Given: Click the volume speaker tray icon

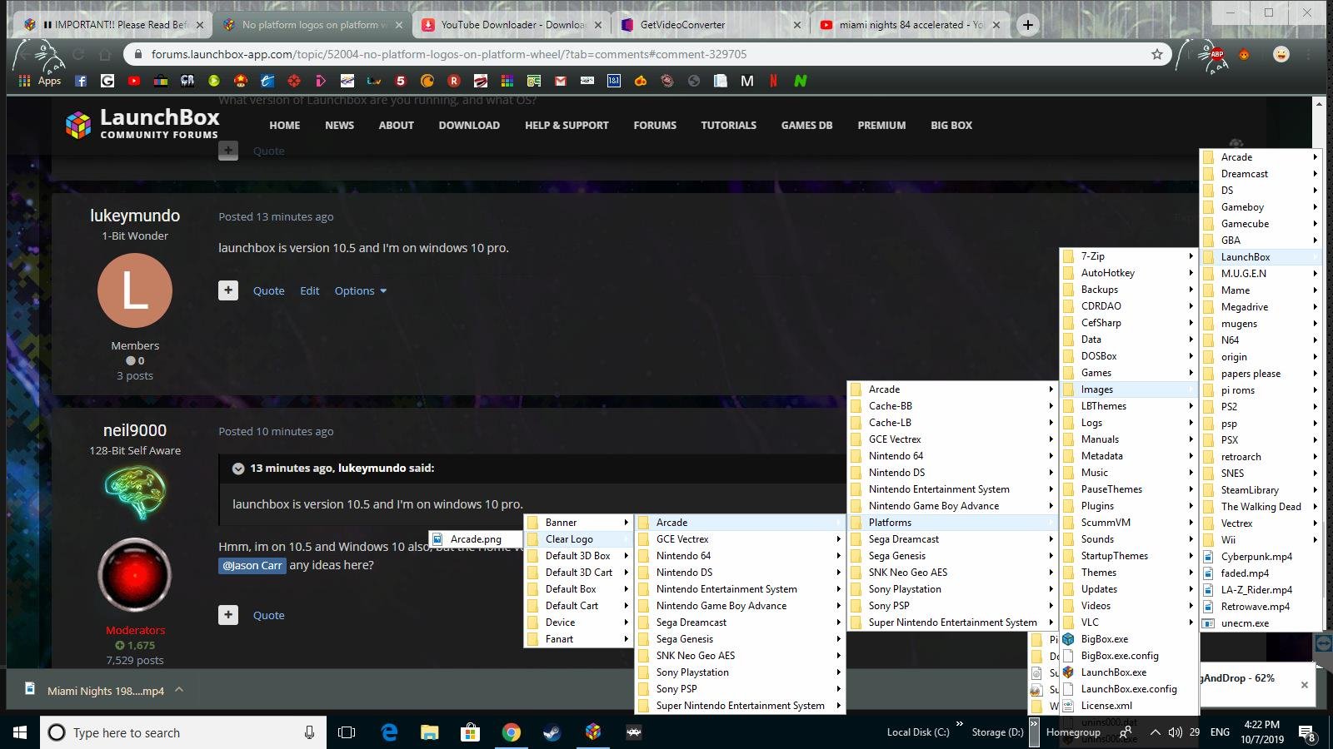Looking at the screenshot, I should tap(1176, 732).
